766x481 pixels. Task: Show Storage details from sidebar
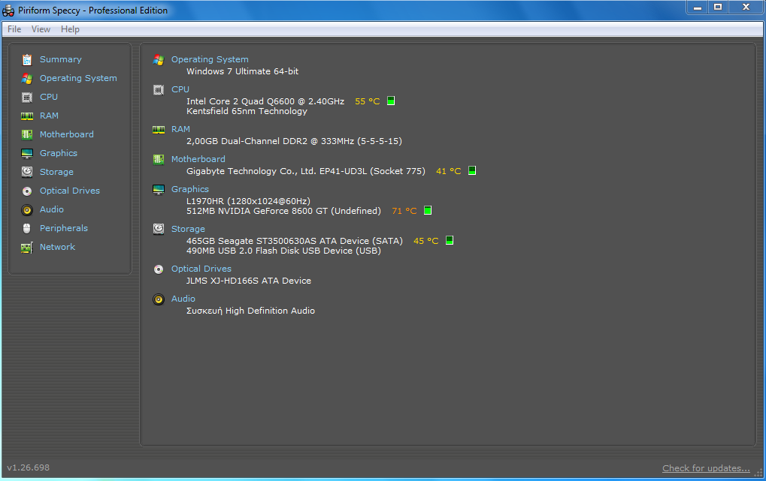click(56, 172)
